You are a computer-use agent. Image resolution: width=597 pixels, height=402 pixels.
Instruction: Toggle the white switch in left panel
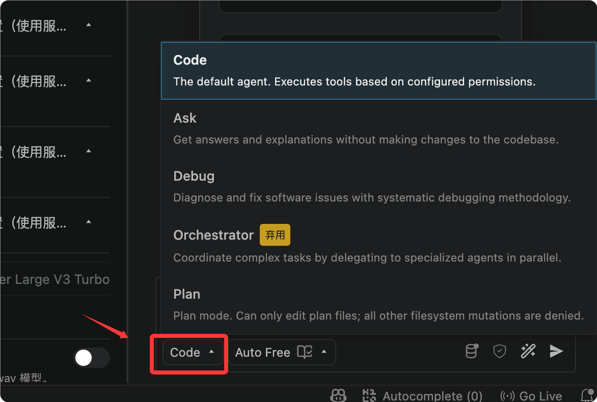click(x=92, y=358)
